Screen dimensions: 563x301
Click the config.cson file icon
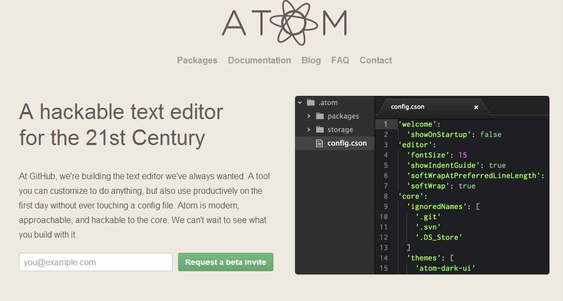[319, 143]
